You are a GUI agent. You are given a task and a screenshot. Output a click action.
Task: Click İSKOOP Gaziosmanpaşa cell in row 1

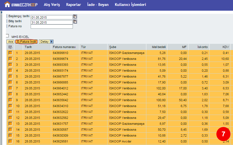point(127,53)
